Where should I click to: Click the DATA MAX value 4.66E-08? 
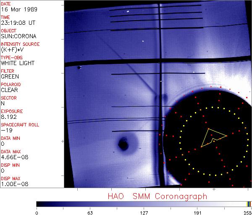[x=14, y=157]
